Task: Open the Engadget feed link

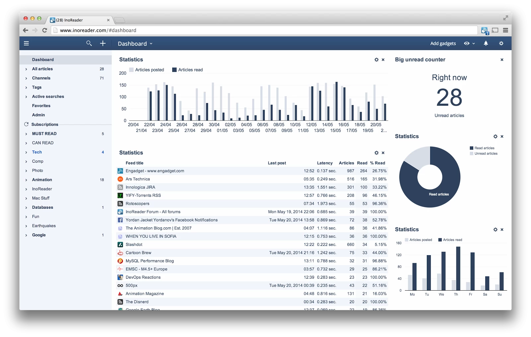Action: coord(155,171)
